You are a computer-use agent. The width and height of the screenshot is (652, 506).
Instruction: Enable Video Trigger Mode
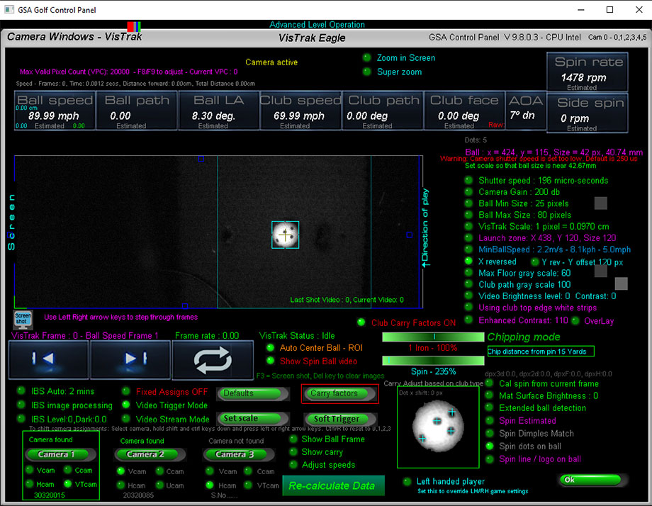point(125,405)
